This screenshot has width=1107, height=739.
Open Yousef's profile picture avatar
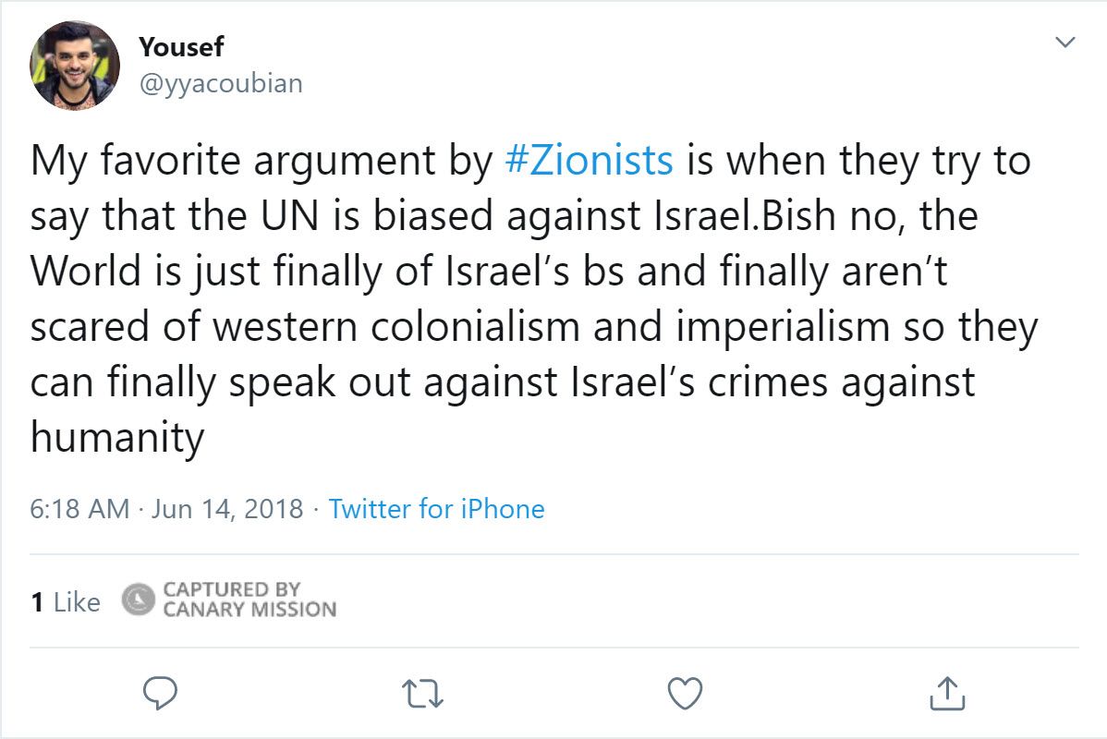(76, 66)
